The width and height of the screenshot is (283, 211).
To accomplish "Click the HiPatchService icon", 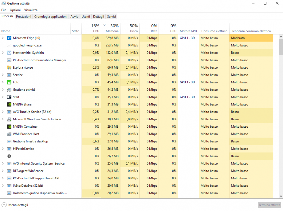I will click(x=9, y=149).
